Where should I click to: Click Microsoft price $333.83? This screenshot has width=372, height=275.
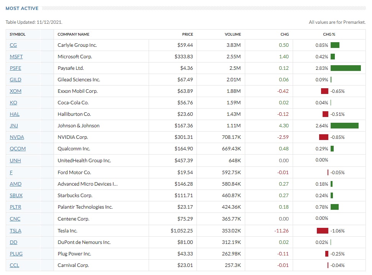click(x=184, y=56)
